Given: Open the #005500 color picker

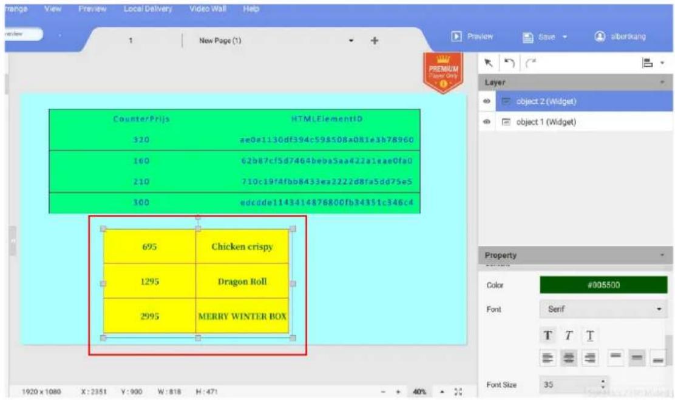Looking at the screenshot, I should [603, 285].
